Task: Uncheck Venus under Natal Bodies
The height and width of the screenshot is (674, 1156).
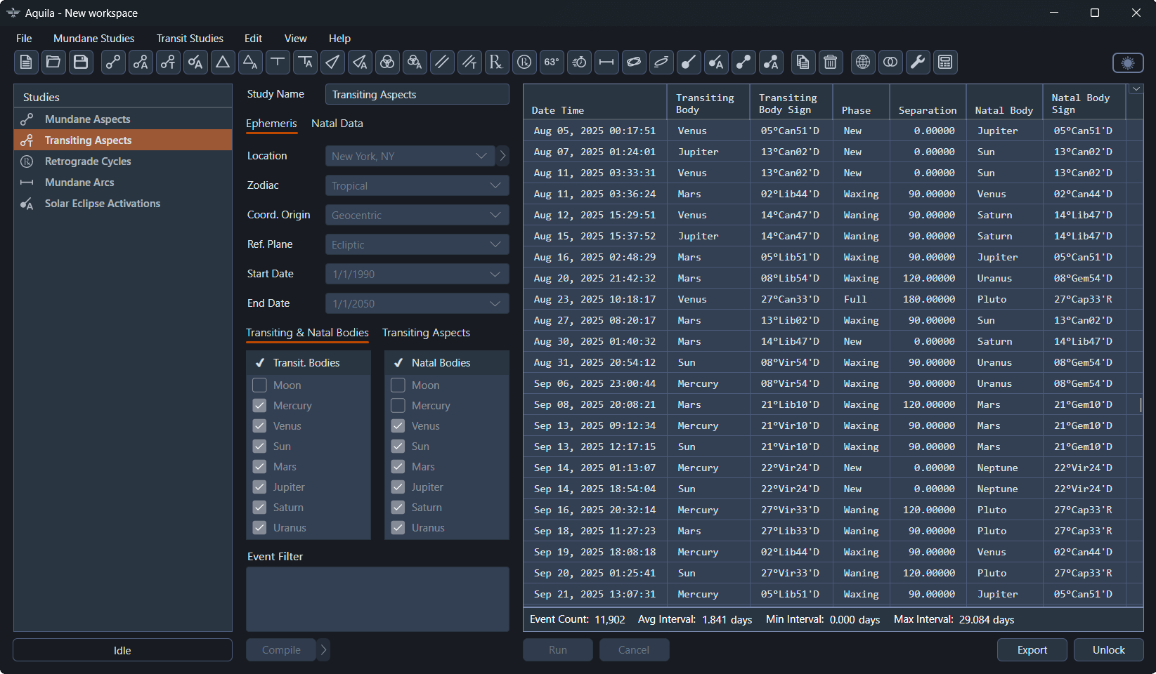Action: [398, 426]
